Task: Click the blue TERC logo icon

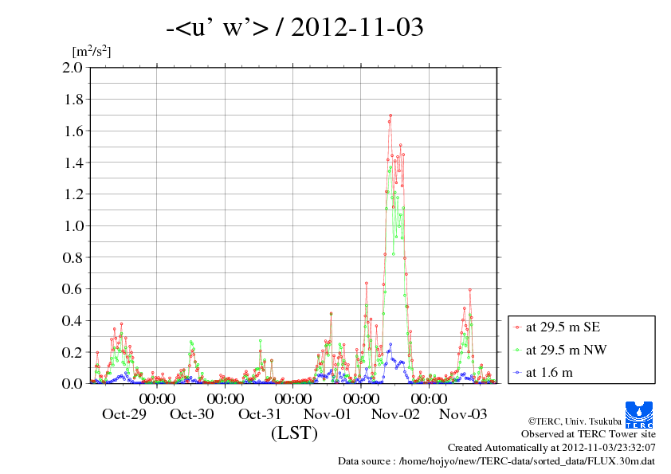Action: coord(639,415)
